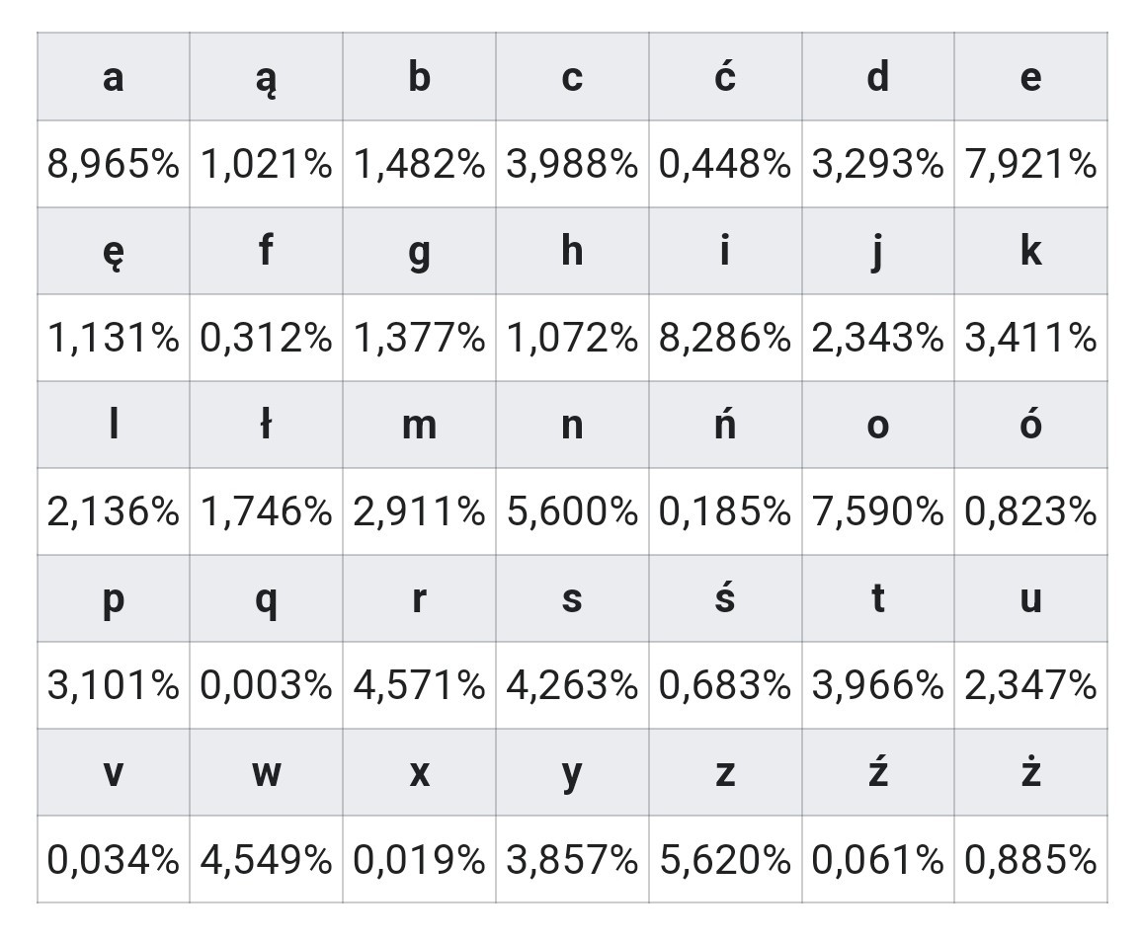Click the header cell for letter w

click(x=266, y=772)
